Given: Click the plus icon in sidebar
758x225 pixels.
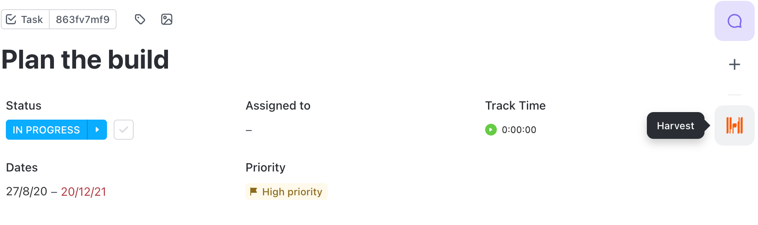Looking at the screenshot, I should (734, 64).
